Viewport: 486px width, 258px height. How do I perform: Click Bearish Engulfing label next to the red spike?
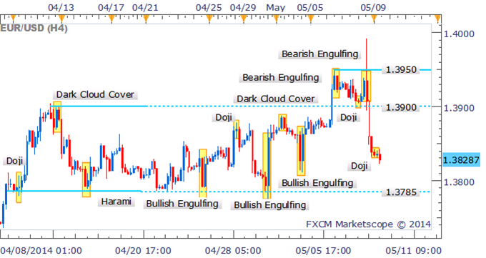click(320, 54)
